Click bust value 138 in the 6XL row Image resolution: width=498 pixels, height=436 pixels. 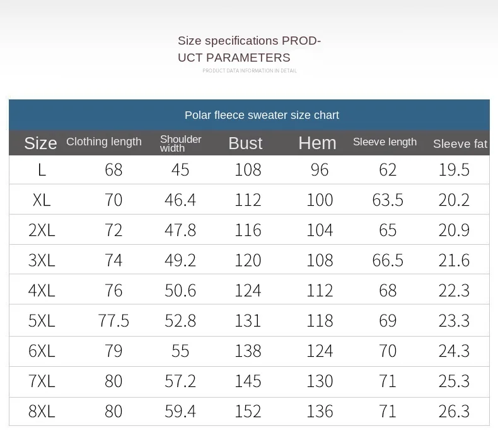click(248, 351)
